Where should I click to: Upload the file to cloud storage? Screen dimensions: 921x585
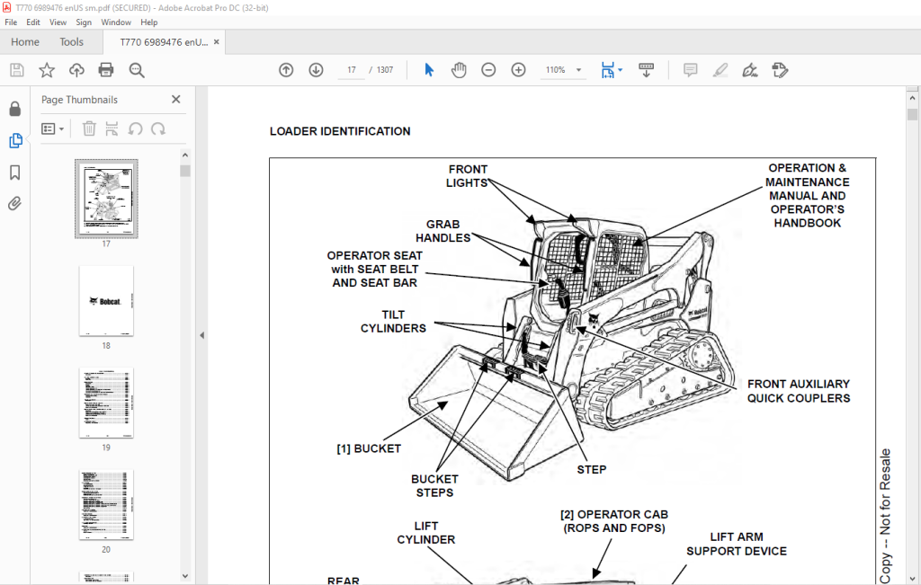coord(76,70)
